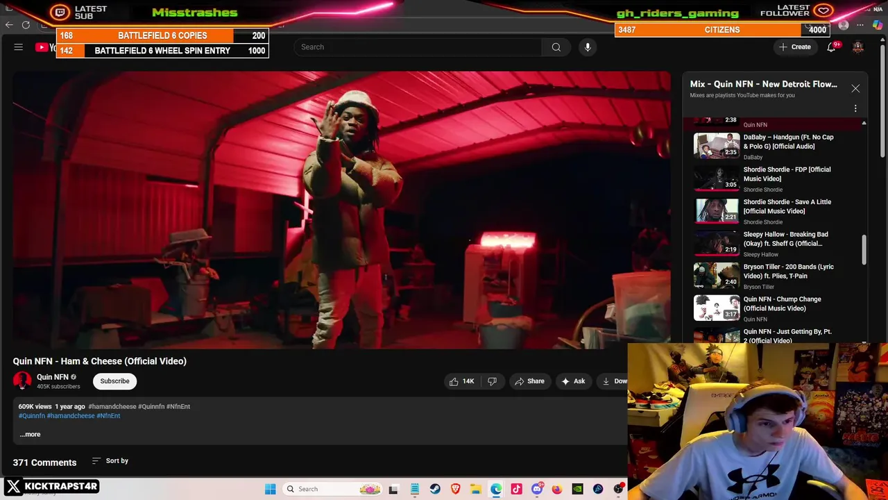Open Task View on the taskbar
Viewport: 888px width, 500px height.
pyautogui.click(x=393, y=489)
